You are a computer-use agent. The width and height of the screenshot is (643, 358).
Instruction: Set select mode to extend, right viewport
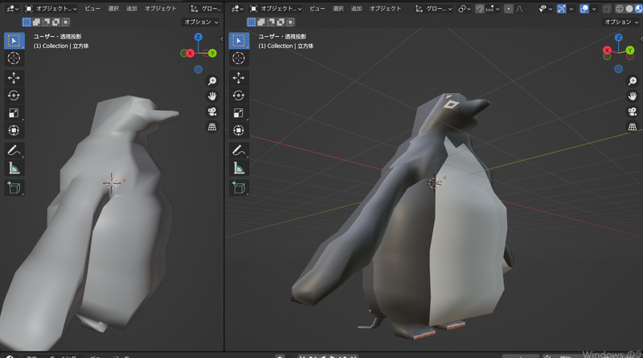click(261, 22)
